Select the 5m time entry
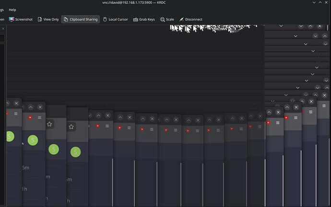The image size is (331, 207). [26, 167]
